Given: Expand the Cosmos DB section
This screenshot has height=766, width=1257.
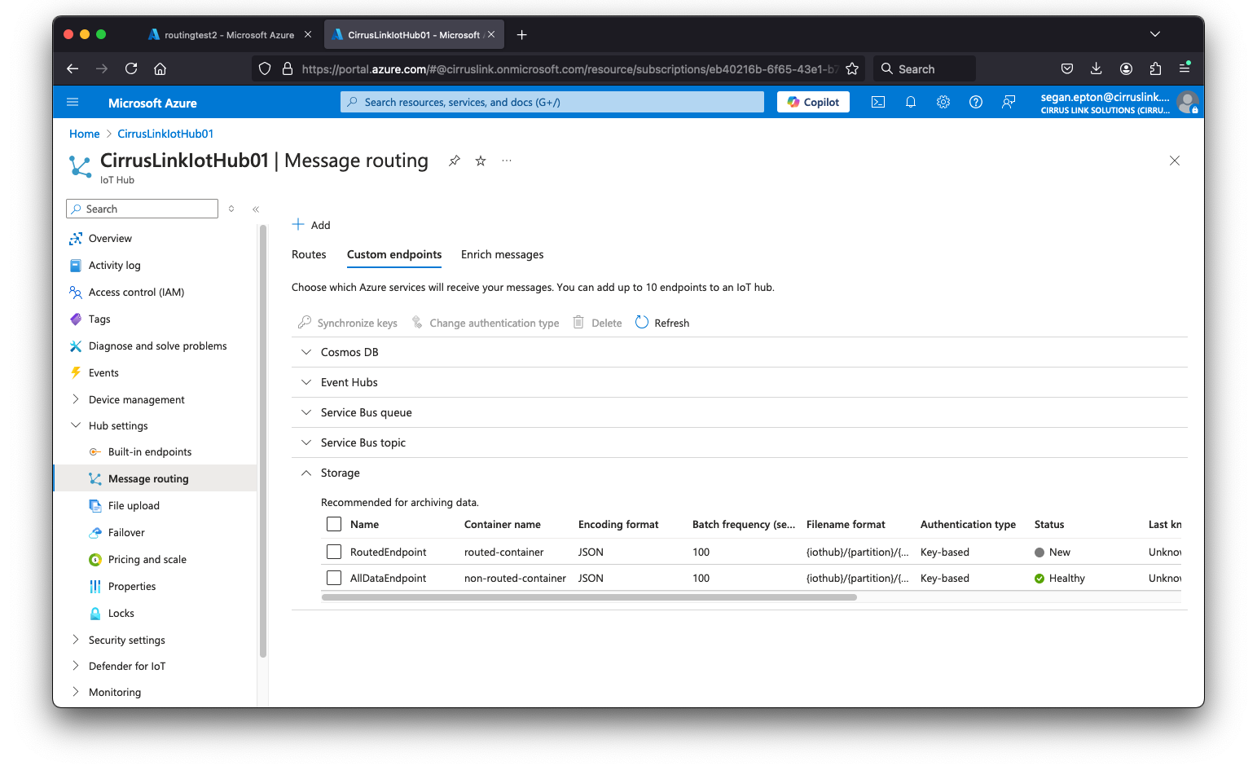Looking at the screenshot, I should (306, 352).
